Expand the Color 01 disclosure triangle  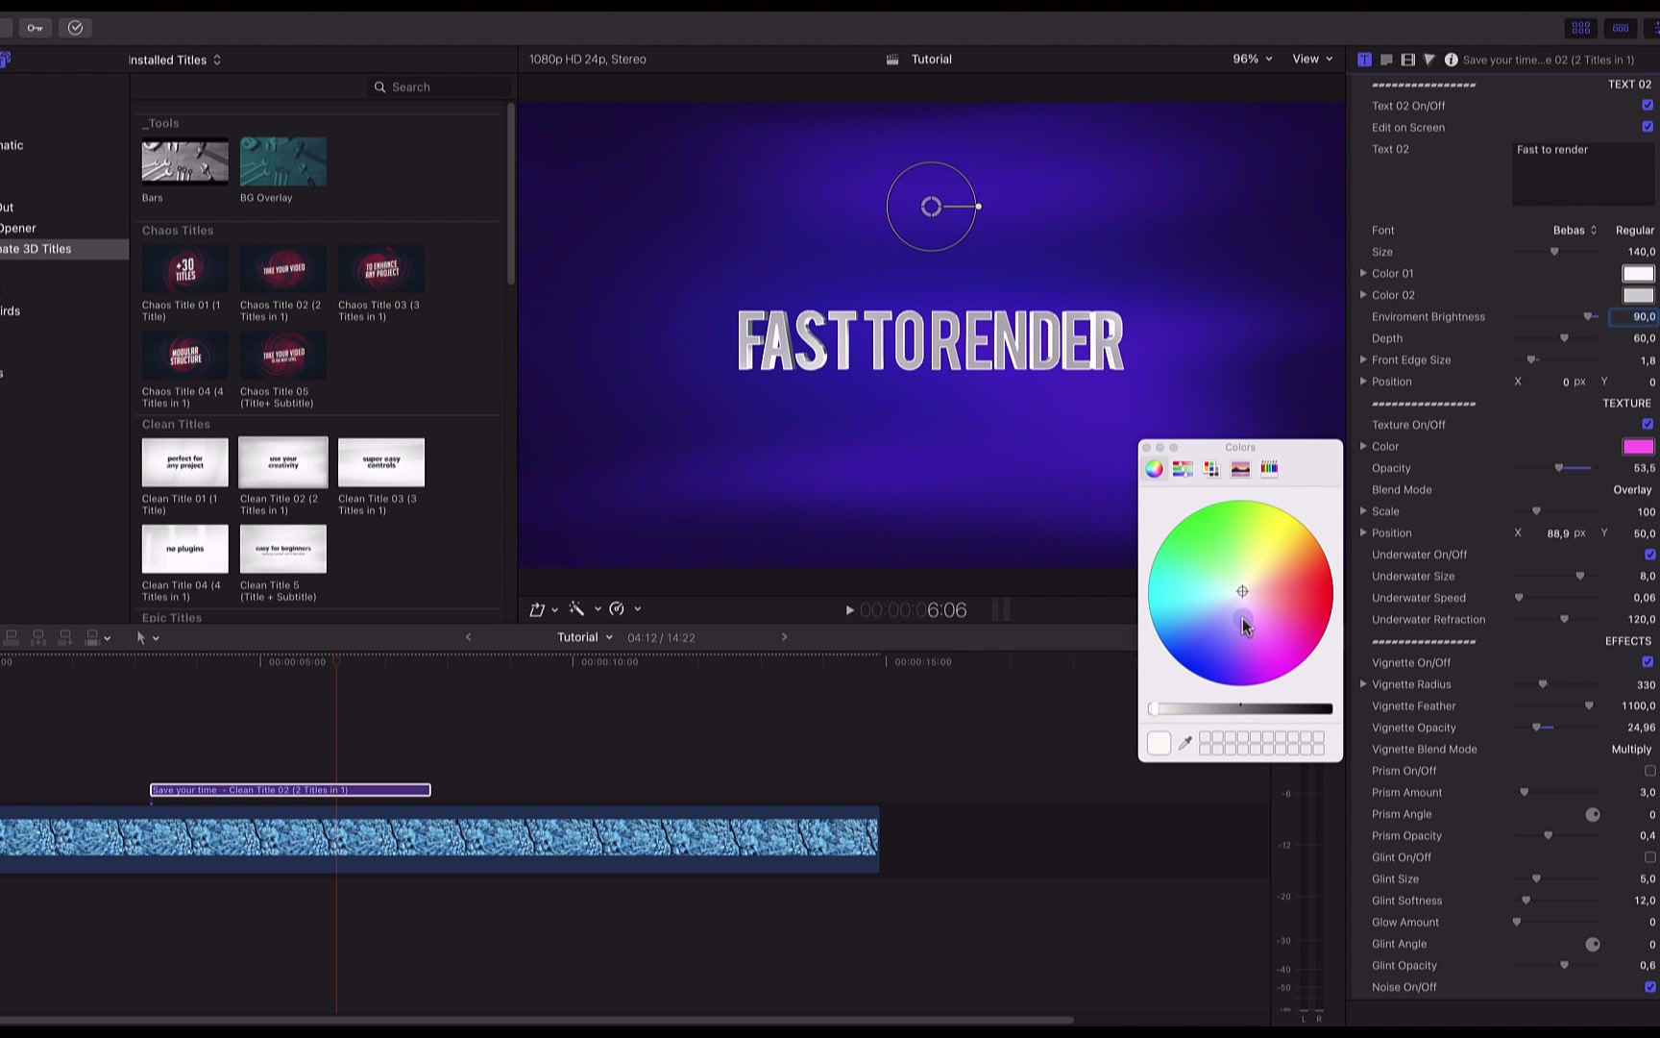coord(1363,273)
